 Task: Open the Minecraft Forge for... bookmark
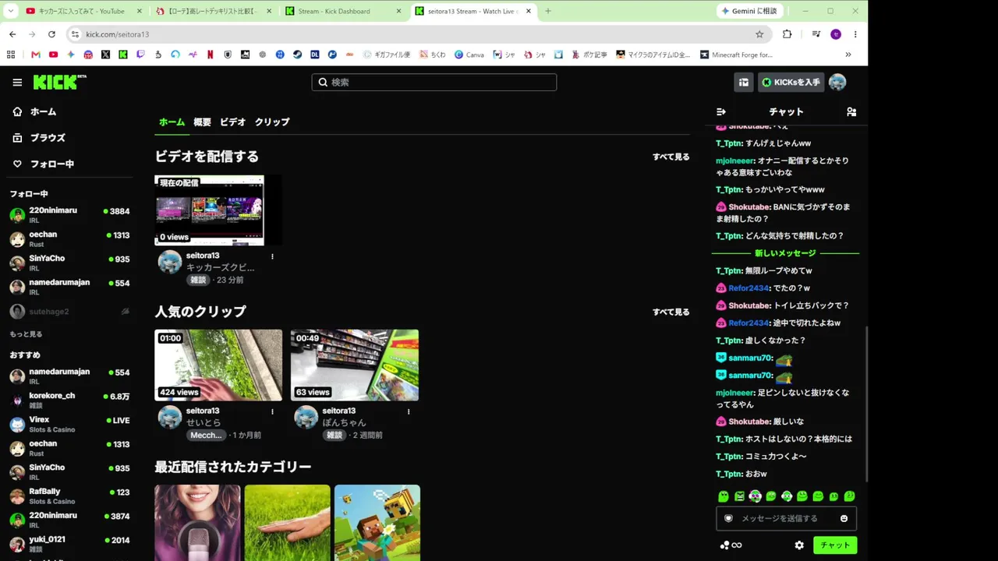[x=737, y=55]
